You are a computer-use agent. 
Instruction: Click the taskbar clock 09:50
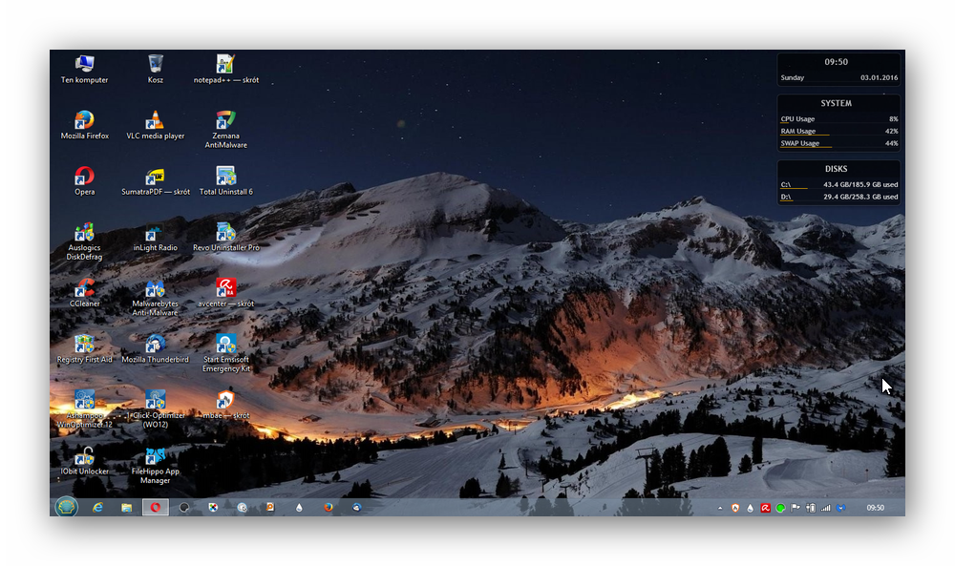[875, 508]
